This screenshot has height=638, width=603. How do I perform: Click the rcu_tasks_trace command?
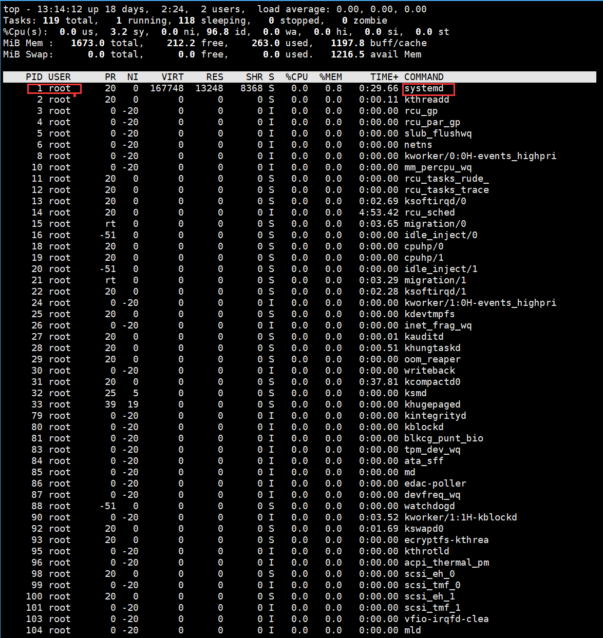447,190
